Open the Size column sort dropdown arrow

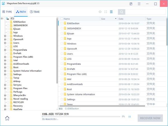point(116,19)
